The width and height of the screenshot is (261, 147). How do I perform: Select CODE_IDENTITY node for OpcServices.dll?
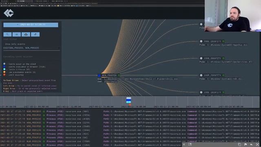[212, 58]
